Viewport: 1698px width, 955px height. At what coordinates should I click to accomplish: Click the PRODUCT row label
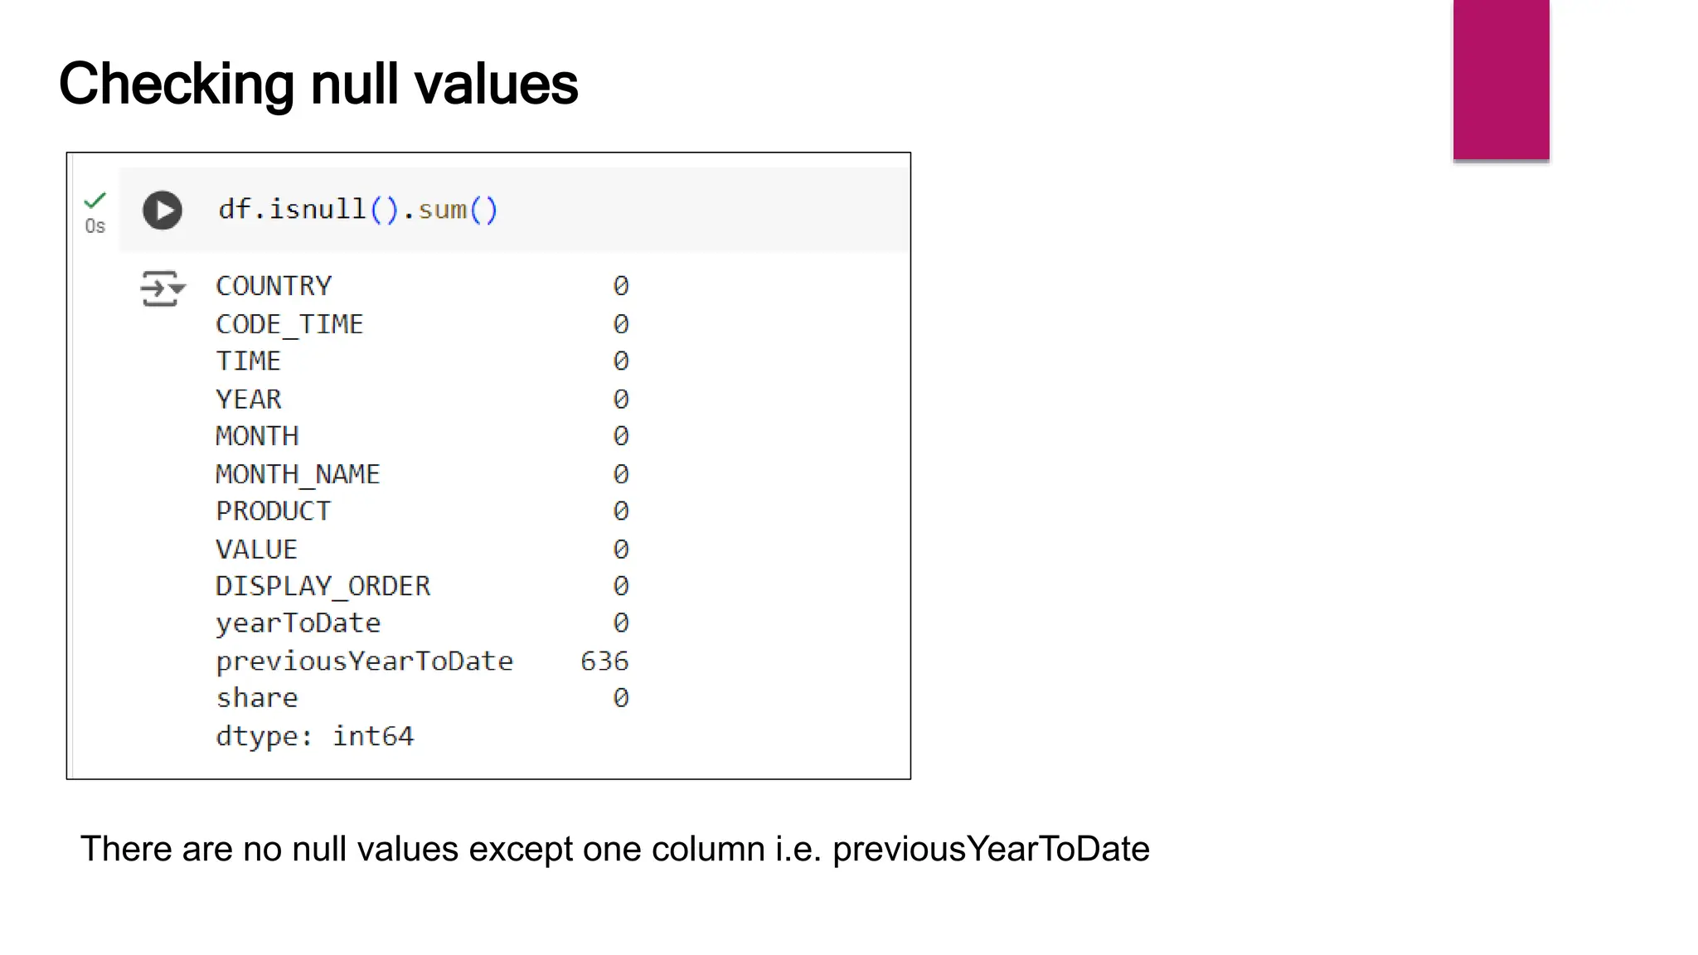point(273,511)
